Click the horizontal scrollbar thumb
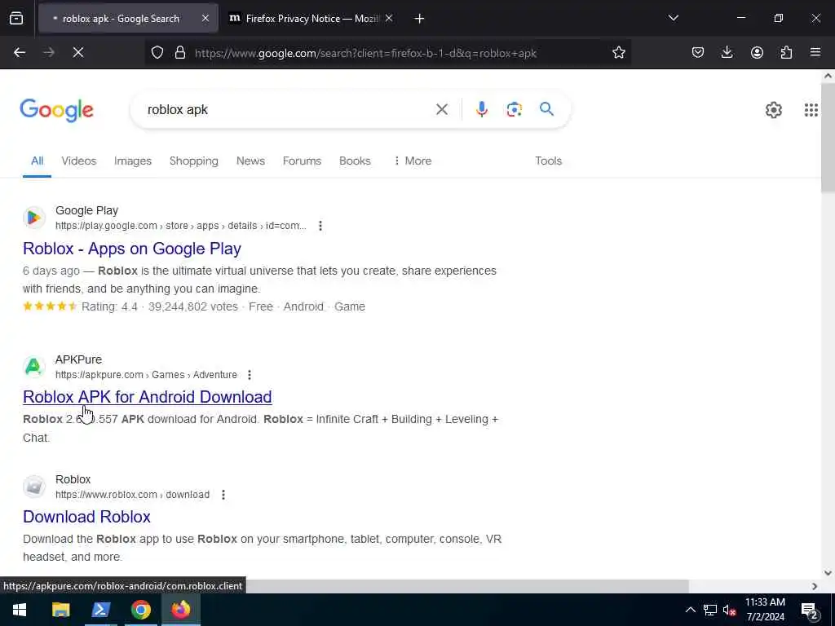Image resolution: width=835 pixels, height=626 pixels. click(x=466, y=586)
